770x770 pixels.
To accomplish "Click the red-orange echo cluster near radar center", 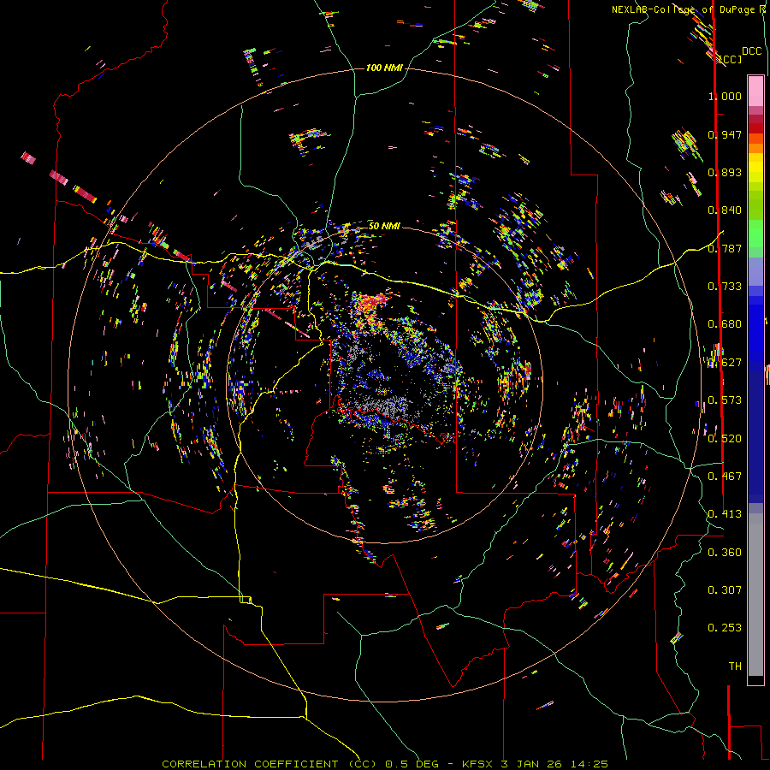I will pyautogui.click(x=371, y=303).
